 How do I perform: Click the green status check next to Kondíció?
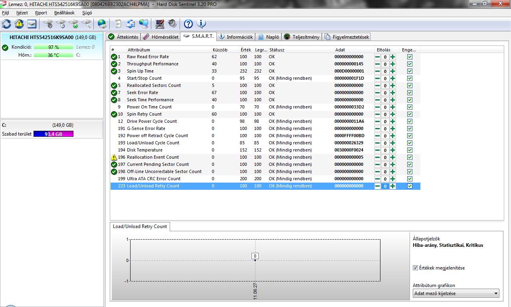5,47
